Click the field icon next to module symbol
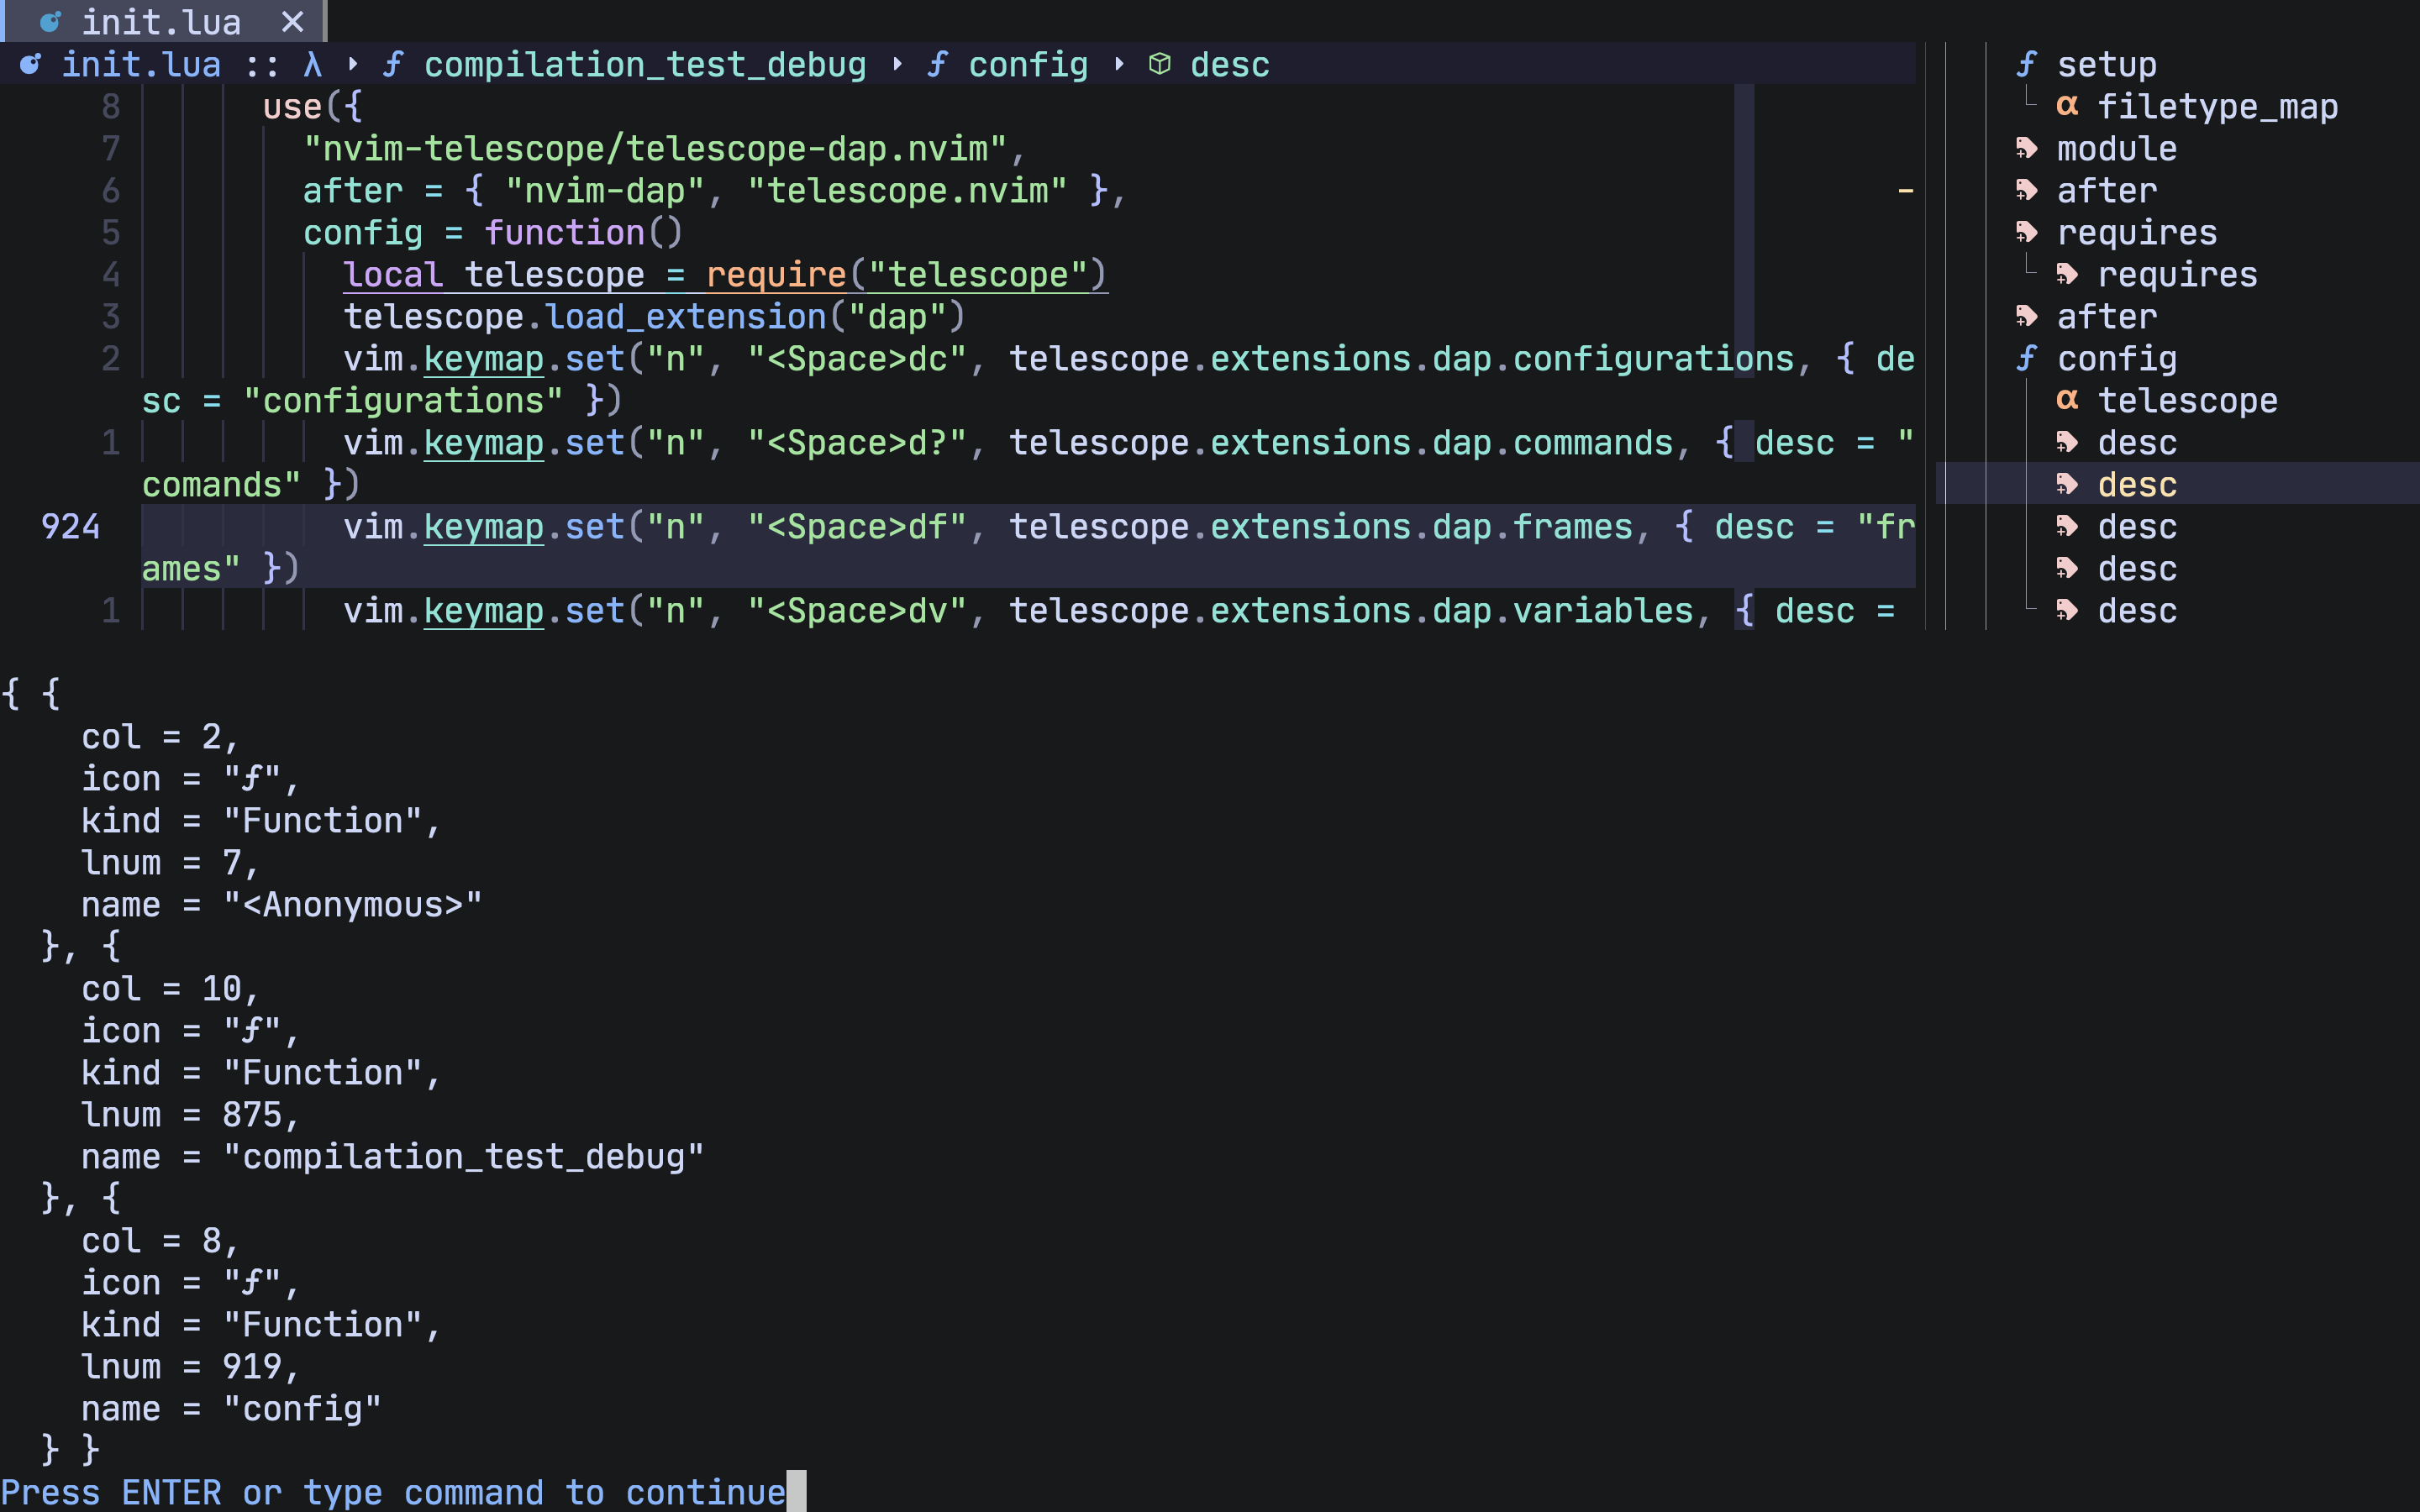 2028,148
